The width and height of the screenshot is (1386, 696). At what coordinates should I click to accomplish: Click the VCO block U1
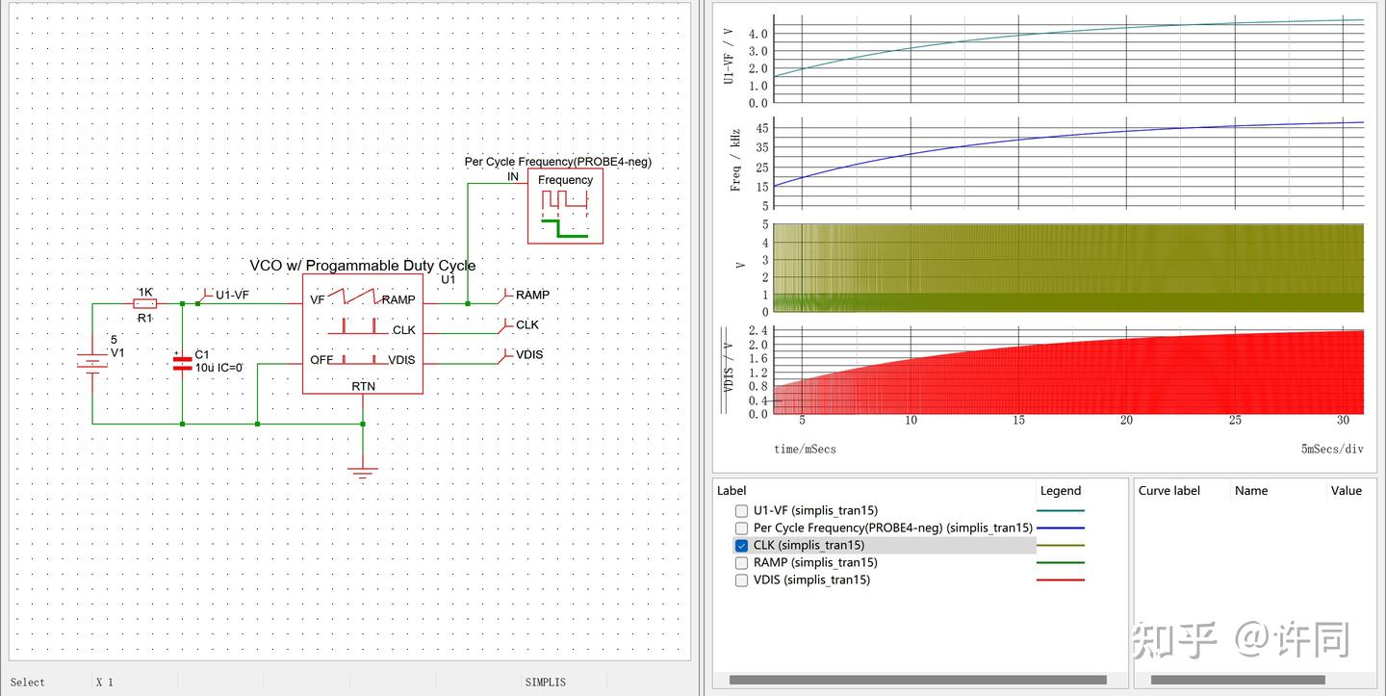click(x=363, y=333)
